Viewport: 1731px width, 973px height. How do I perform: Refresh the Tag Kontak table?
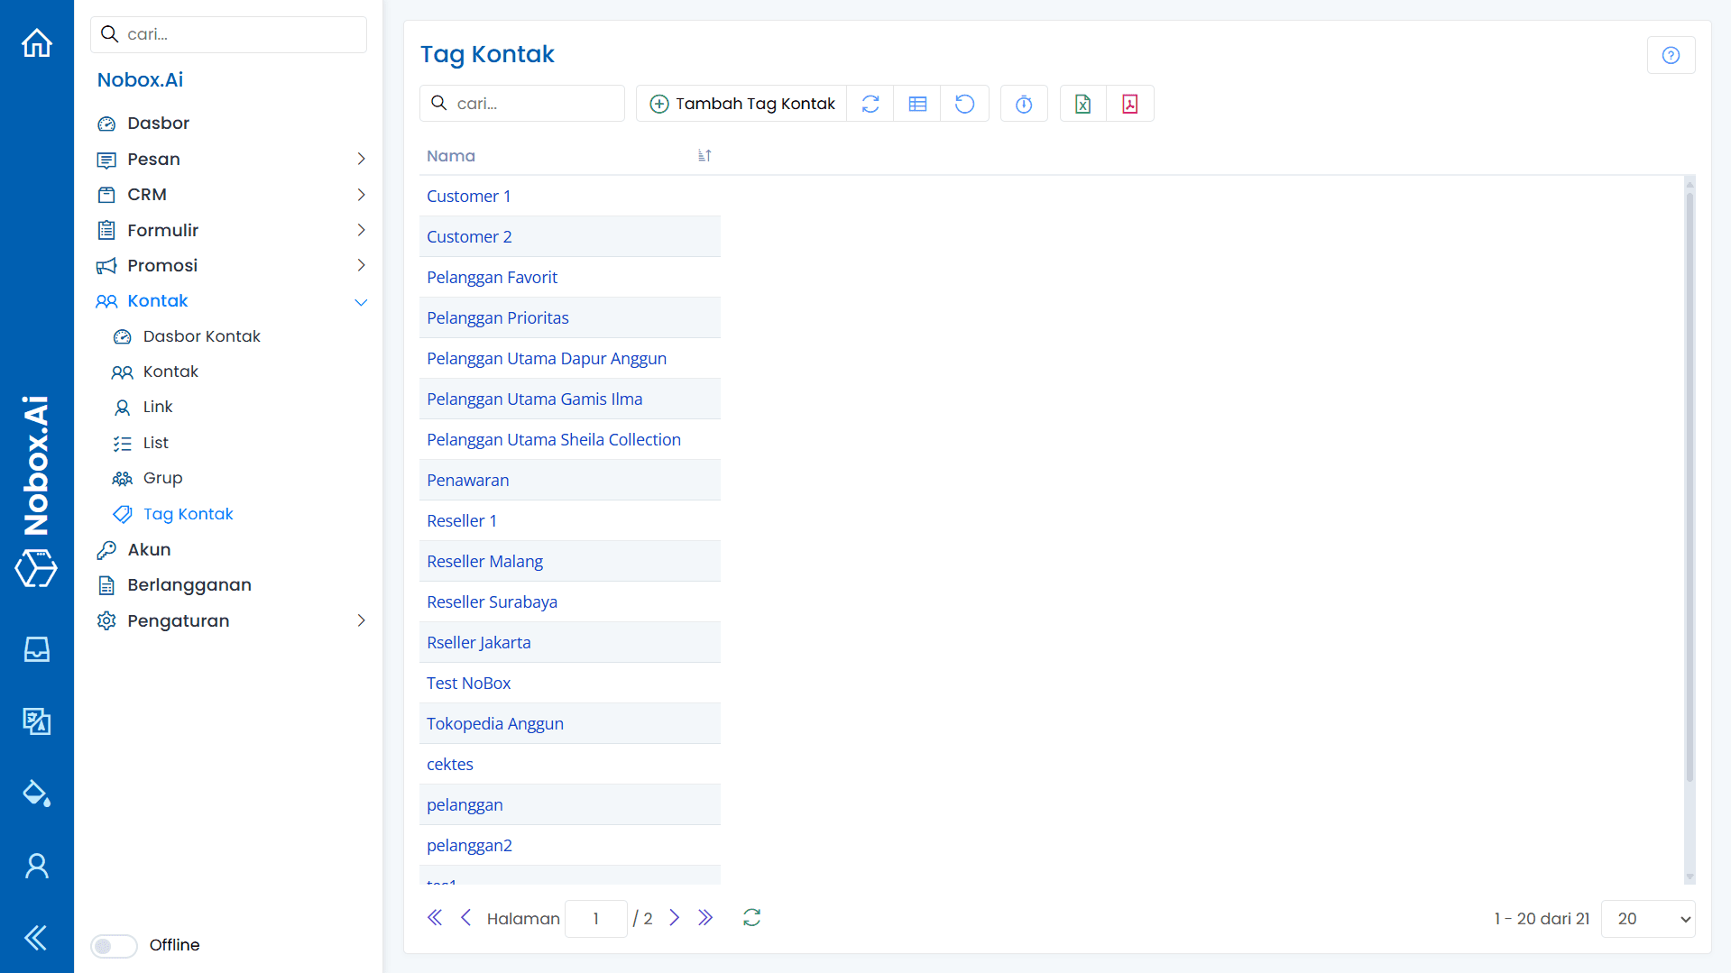(870, 104)
